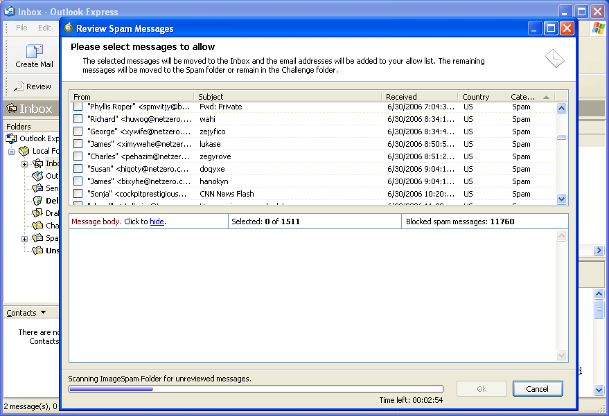Open the File menu
This screenshot has height=416, width=609.
(x=21, y=28)
